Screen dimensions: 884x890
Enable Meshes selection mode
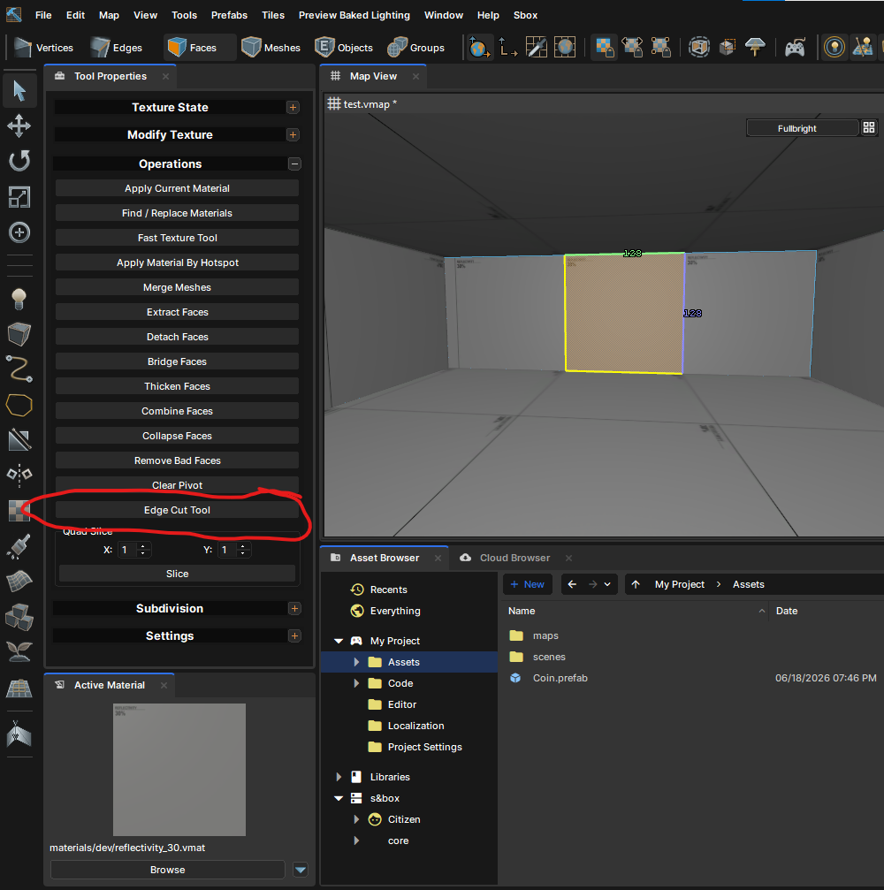(x=271, y=48)
